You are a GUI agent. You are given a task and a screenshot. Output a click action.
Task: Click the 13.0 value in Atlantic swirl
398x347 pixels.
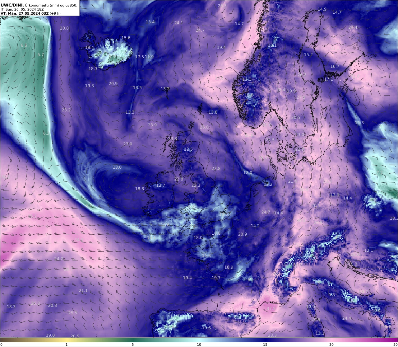[x=117, y=167]
